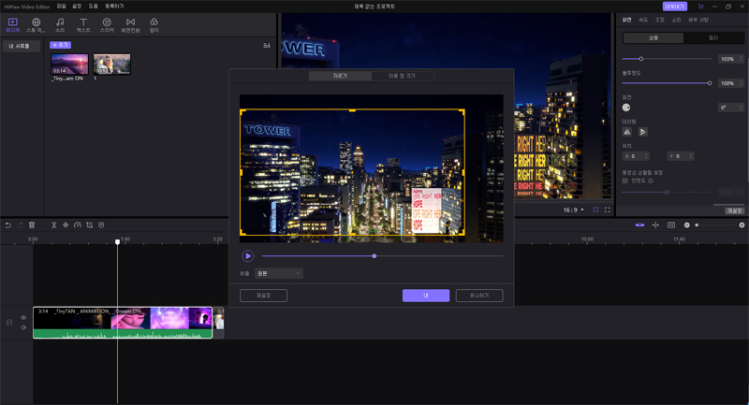Open the 파일 (File) menu
This screenshot has height=405, width=749.
coord(61,7)
